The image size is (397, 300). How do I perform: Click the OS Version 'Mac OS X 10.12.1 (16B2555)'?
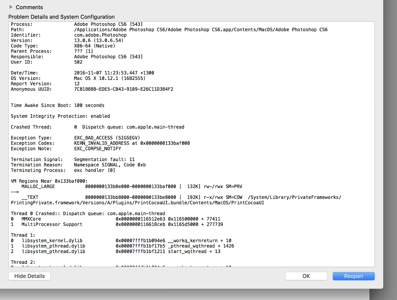point(110,78)
